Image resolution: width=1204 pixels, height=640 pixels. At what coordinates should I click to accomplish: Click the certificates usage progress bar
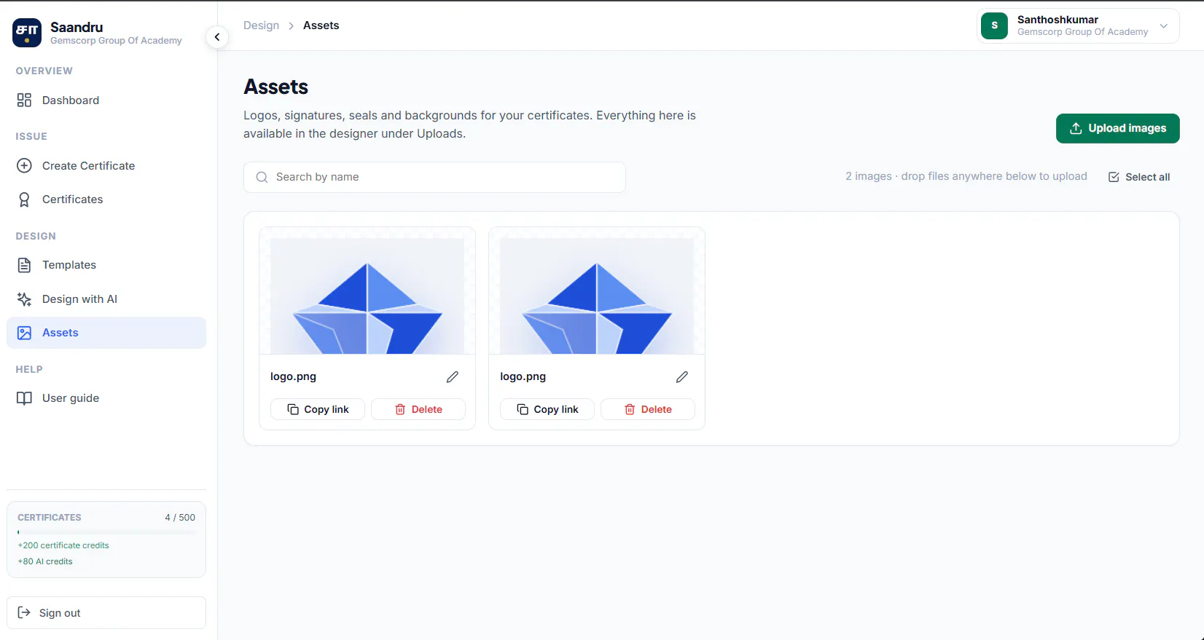(x=106, y=532)
